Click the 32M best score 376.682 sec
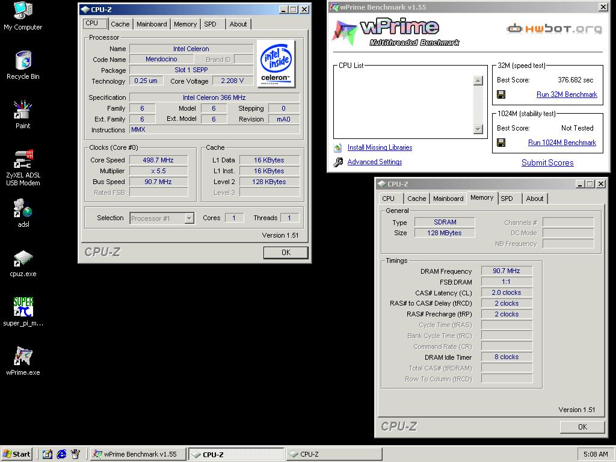The width and height of the screenshot is (616, 462). (576, 80)
